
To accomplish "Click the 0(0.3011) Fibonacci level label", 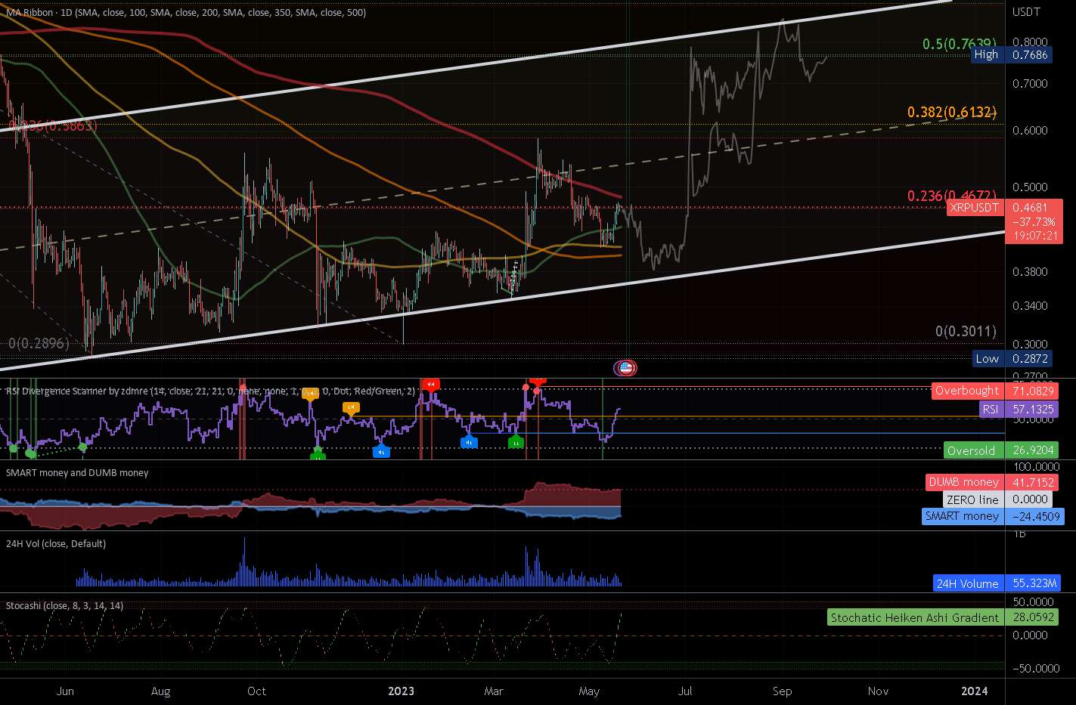I will (x=966, y=331).
